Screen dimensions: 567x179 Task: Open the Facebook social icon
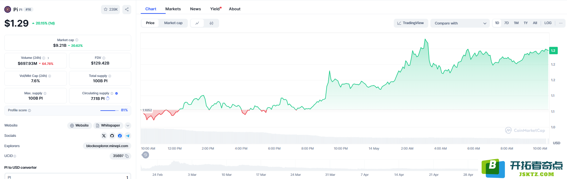[120, 136]
